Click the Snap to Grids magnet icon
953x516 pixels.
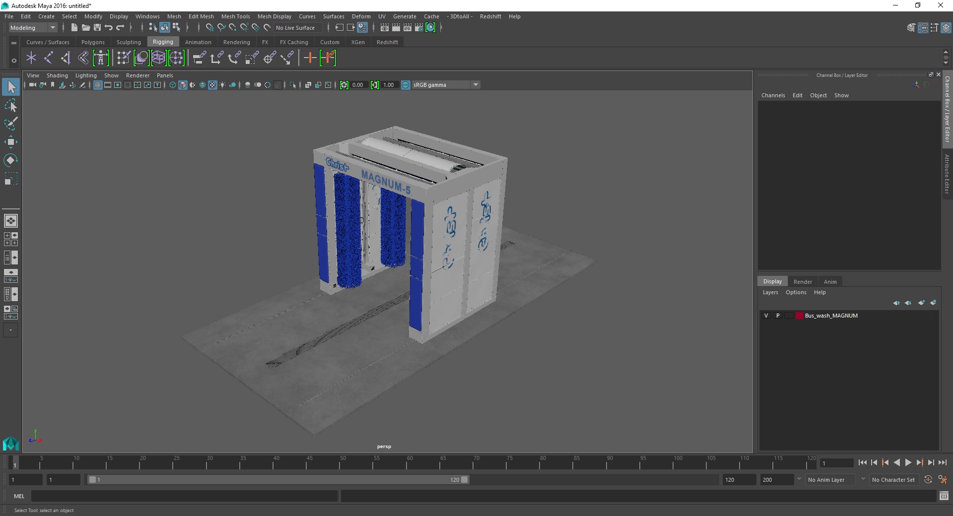[x=209, y=28]
